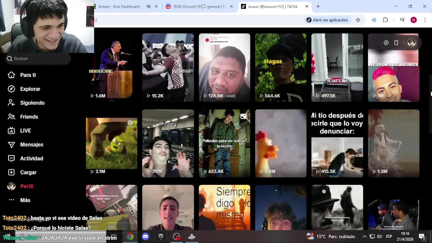Open the NEUROMODULADORES pink hair video
This screenshot has height=243, width=432.
[394, 67]
